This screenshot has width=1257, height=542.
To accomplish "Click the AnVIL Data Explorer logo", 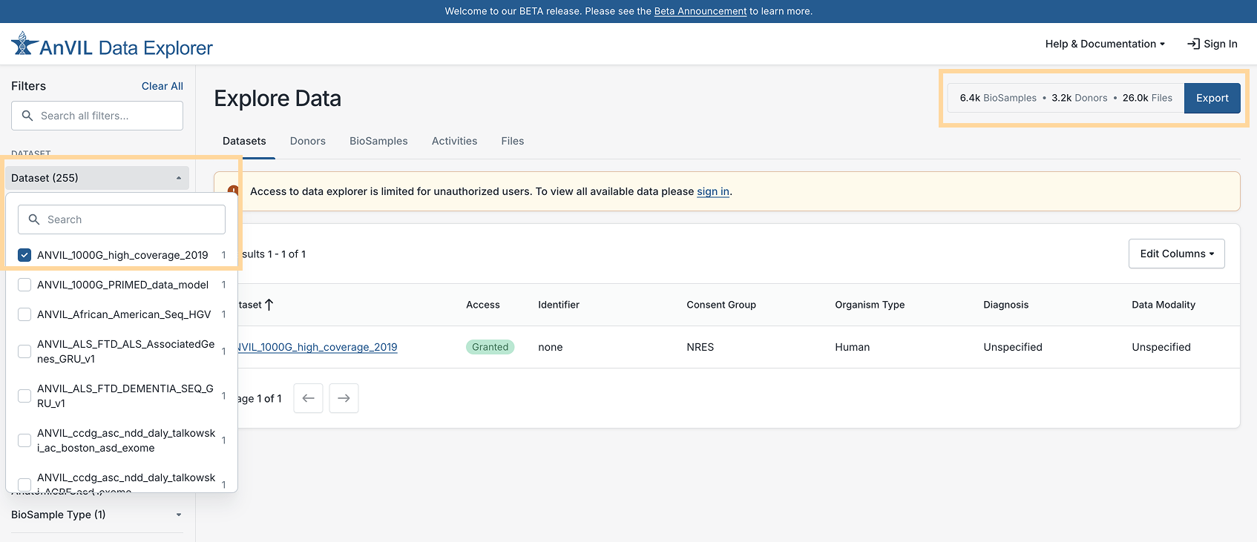I will pos(111,46).
